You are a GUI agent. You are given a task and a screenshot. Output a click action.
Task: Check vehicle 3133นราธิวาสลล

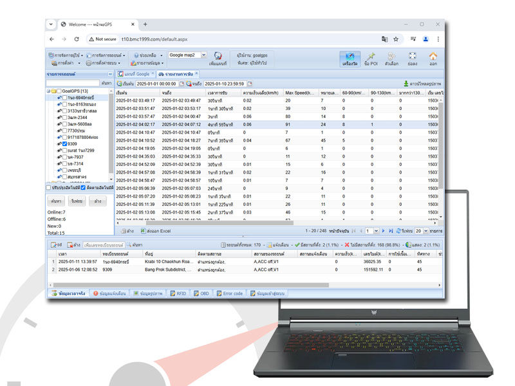click(x=65, y=111)
